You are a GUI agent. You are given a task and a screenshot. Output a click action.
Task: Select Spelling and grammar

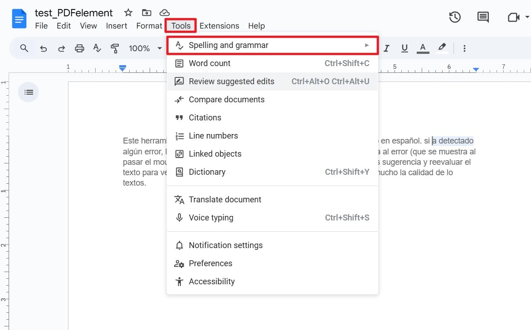[x=273, y=45]
